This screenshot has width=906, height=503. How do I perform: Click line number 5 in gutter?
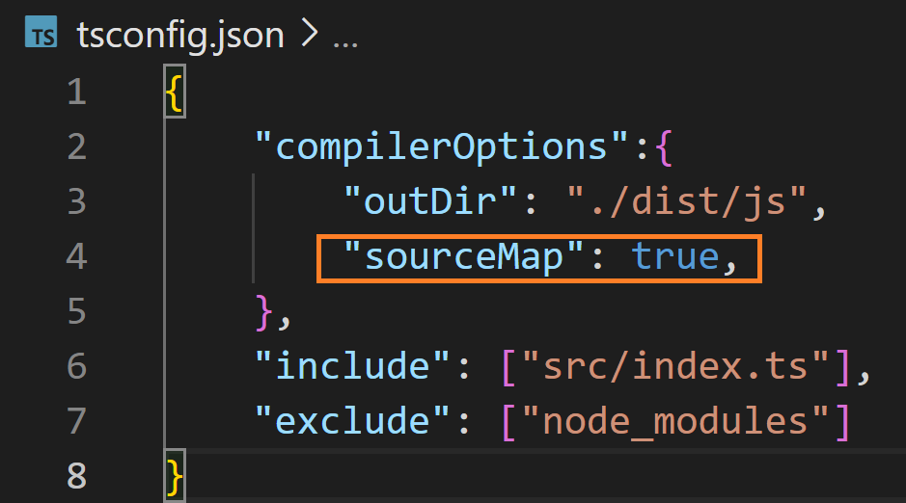point(77,311)
